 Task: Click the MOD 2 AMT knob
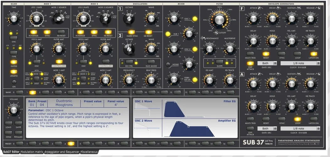(x=105, y=80)
